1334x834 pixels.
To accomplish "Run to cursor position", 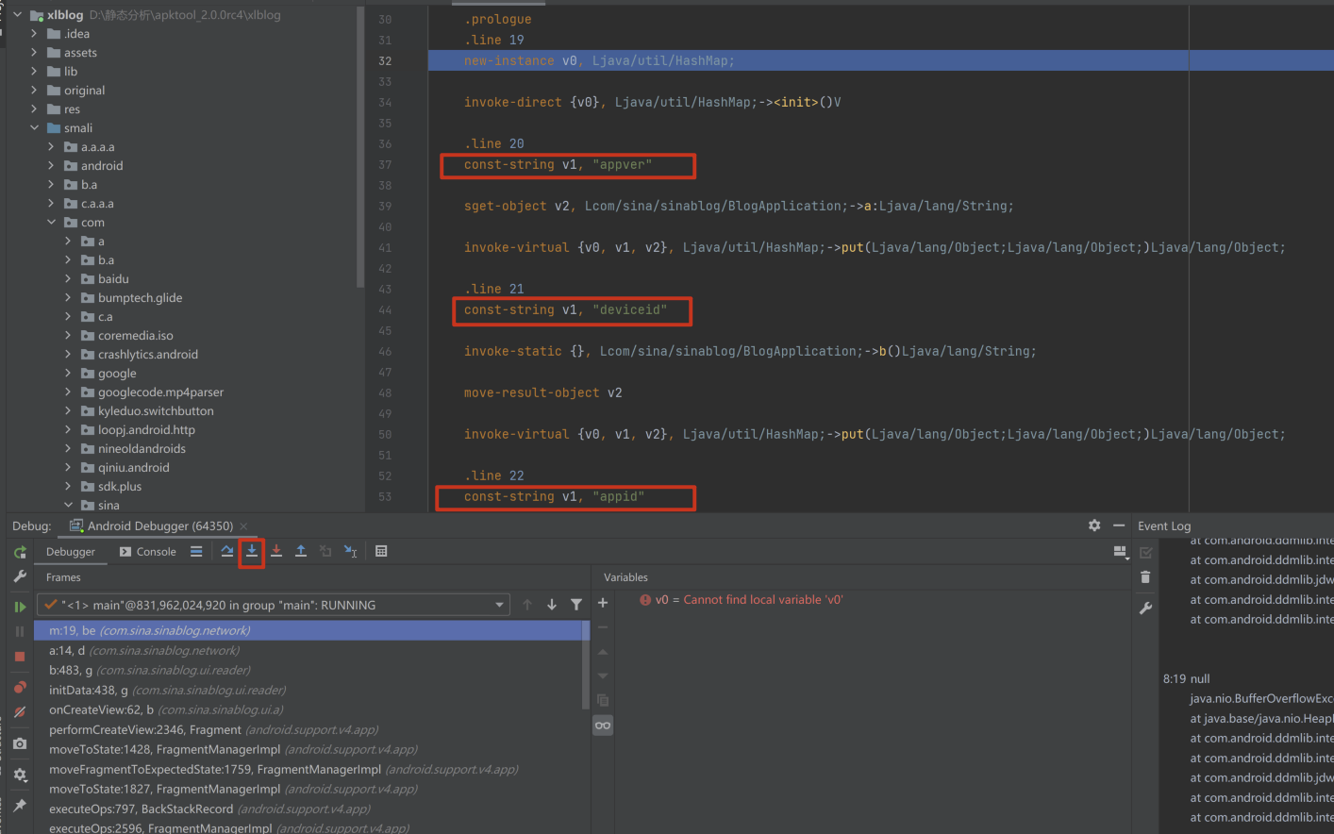I will (350, 551).
